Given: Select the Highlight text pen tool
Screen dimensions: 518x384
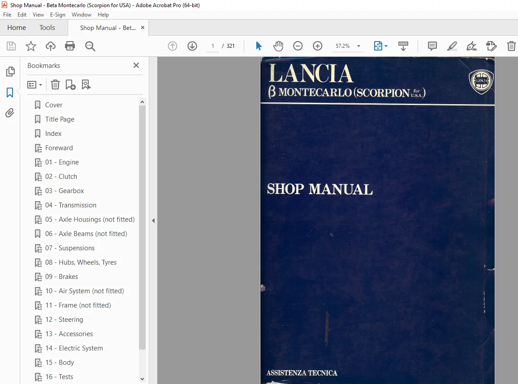Looking at the screenshot, I should click(x=452, y=46).
